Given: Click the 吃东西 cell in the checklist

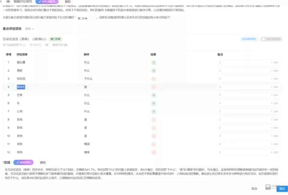Looking at the screenshot, I should click(21, 79).
